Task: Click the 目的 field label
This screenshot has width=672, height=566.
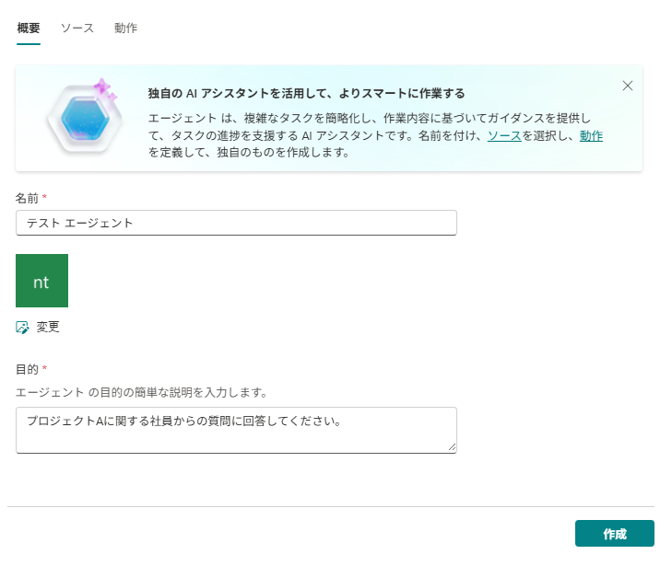Action: (x=28, y=369)
